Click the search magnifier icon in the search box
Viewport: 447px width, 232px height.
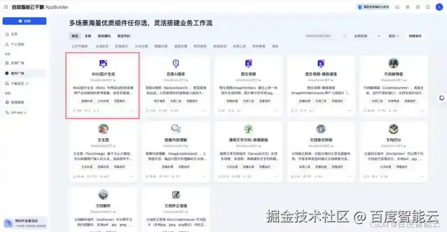344,36
